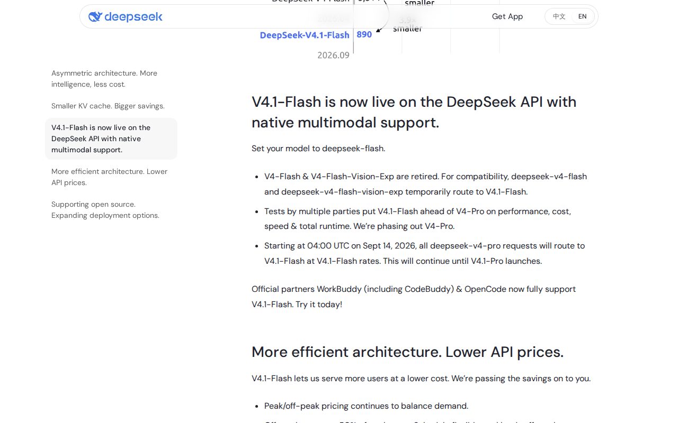Image resolution: width=678 pixels, height=423 pixels.
Task: Click the '890' value in the chart
Action: point(364,34)
